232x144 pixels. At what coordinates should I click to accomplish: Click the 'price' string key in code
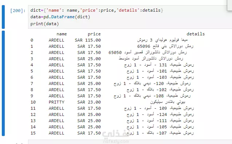point(89,10)
